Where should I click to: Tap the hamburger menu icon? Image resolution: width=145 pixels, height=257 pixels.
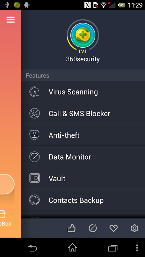11,20
